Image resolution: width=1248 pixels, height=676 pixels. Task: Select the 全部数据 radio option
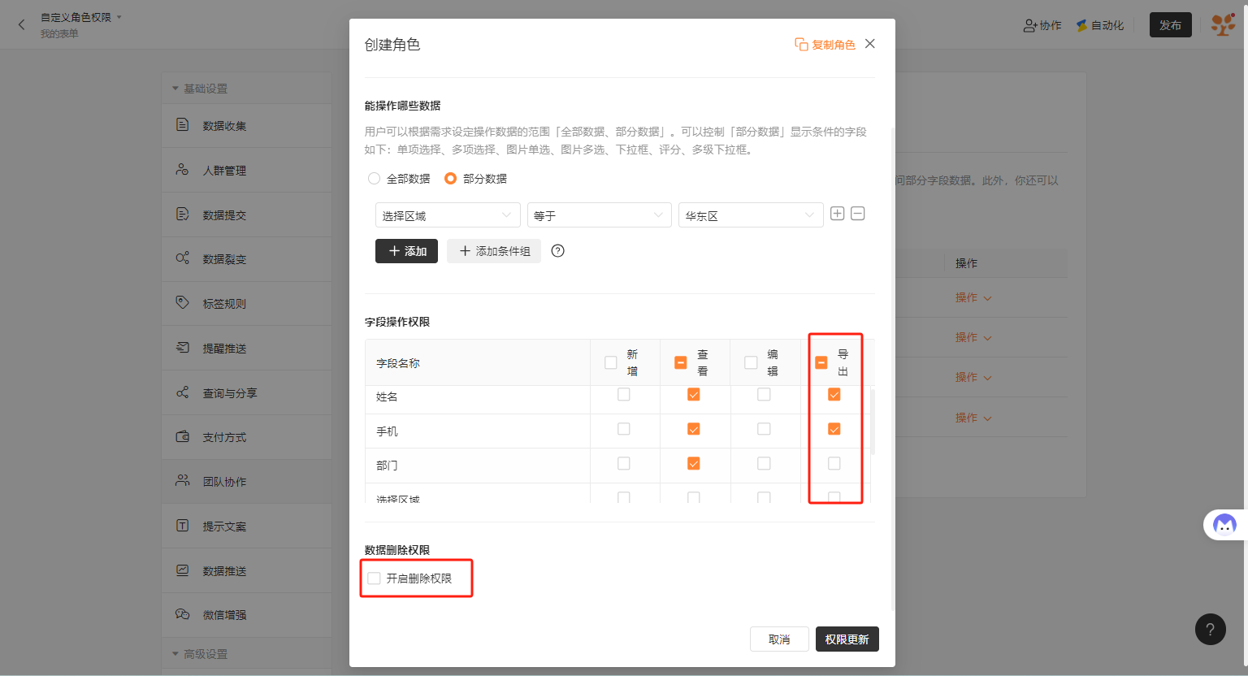click(399, 179)
